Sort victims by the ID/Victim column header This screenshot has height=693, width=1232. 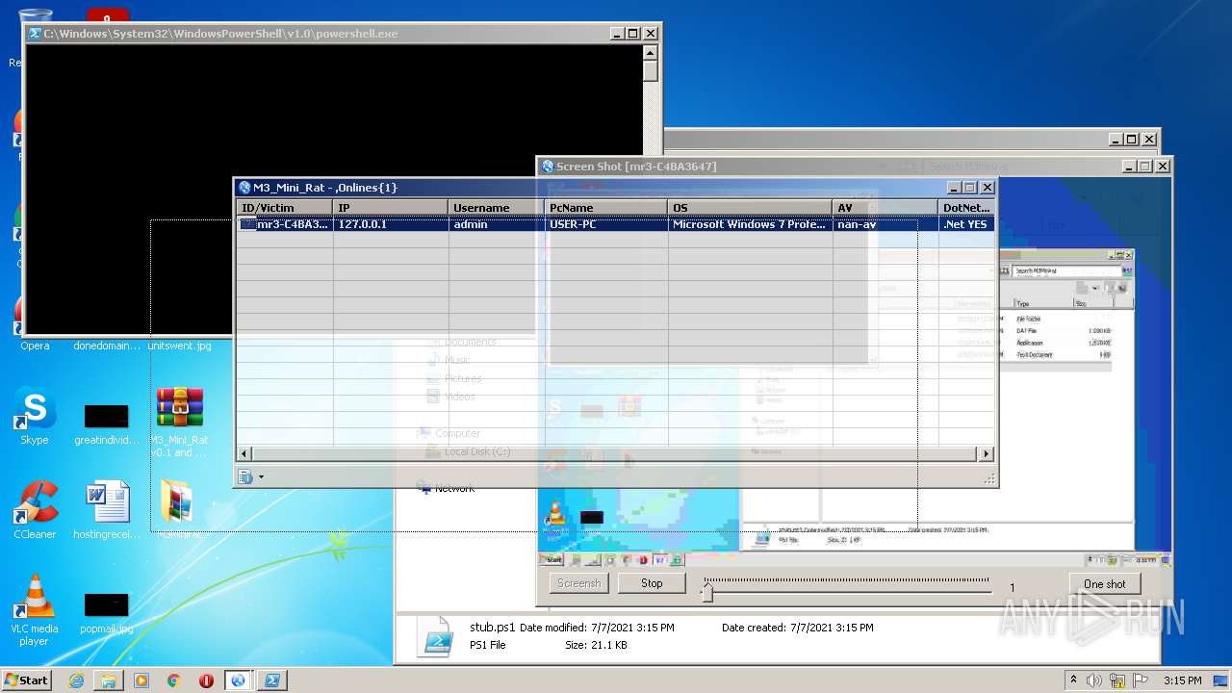[x=285, y=208]
